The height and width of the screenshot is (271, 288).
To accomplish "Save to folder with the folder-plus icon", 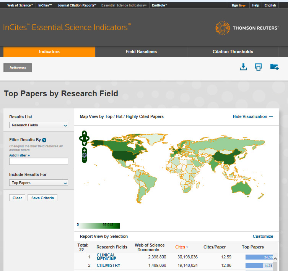I will tap(274, 67).
